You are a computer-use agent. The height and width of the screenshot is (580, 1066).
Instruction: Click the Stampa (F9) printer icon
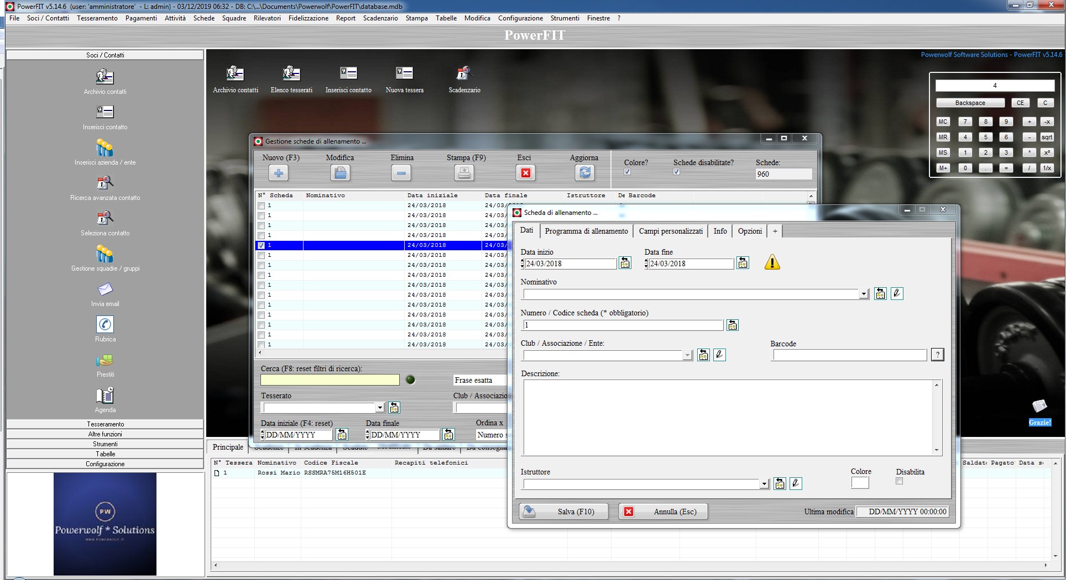point(464,173)
